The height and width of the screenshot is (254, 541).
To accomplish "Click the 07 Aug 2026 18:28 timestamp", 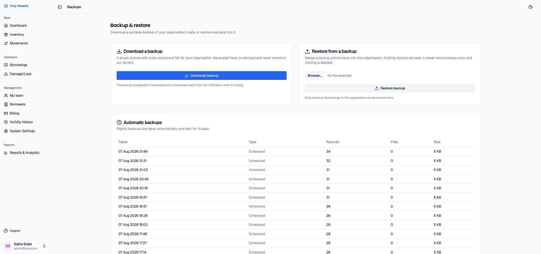I will click(133, 216).
